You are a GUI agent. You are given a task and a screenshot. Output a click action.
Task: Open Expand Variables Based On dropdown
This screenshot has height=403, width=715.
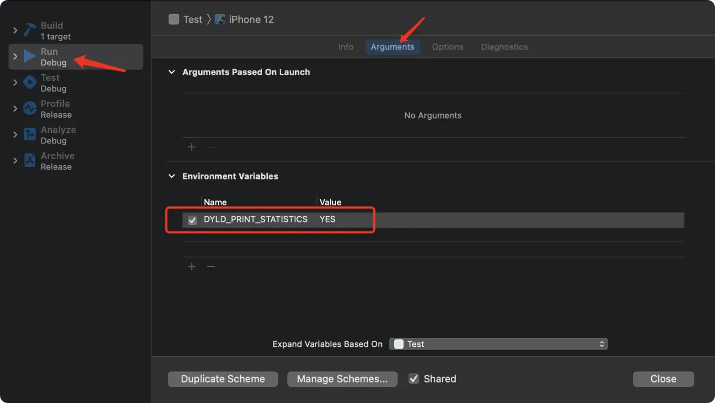coord(498,344)
